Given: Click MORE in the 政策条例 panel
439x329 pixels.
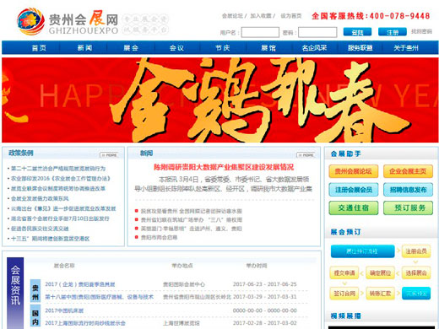Looking at the screenshot, I should point(109,155).
